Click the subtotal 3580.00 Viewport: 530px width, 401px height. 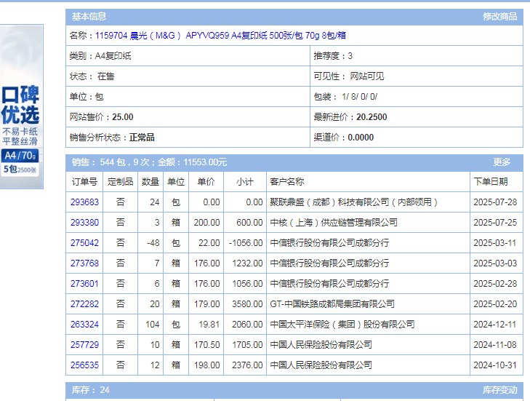pyautogui.click(x=247, y=304)
